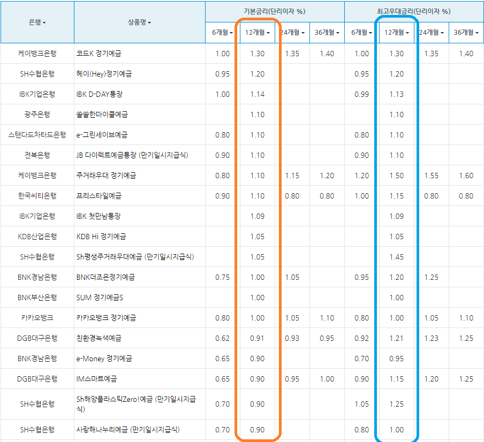
Task: Click bank name BNK부산은행
Action: point(37,298)
